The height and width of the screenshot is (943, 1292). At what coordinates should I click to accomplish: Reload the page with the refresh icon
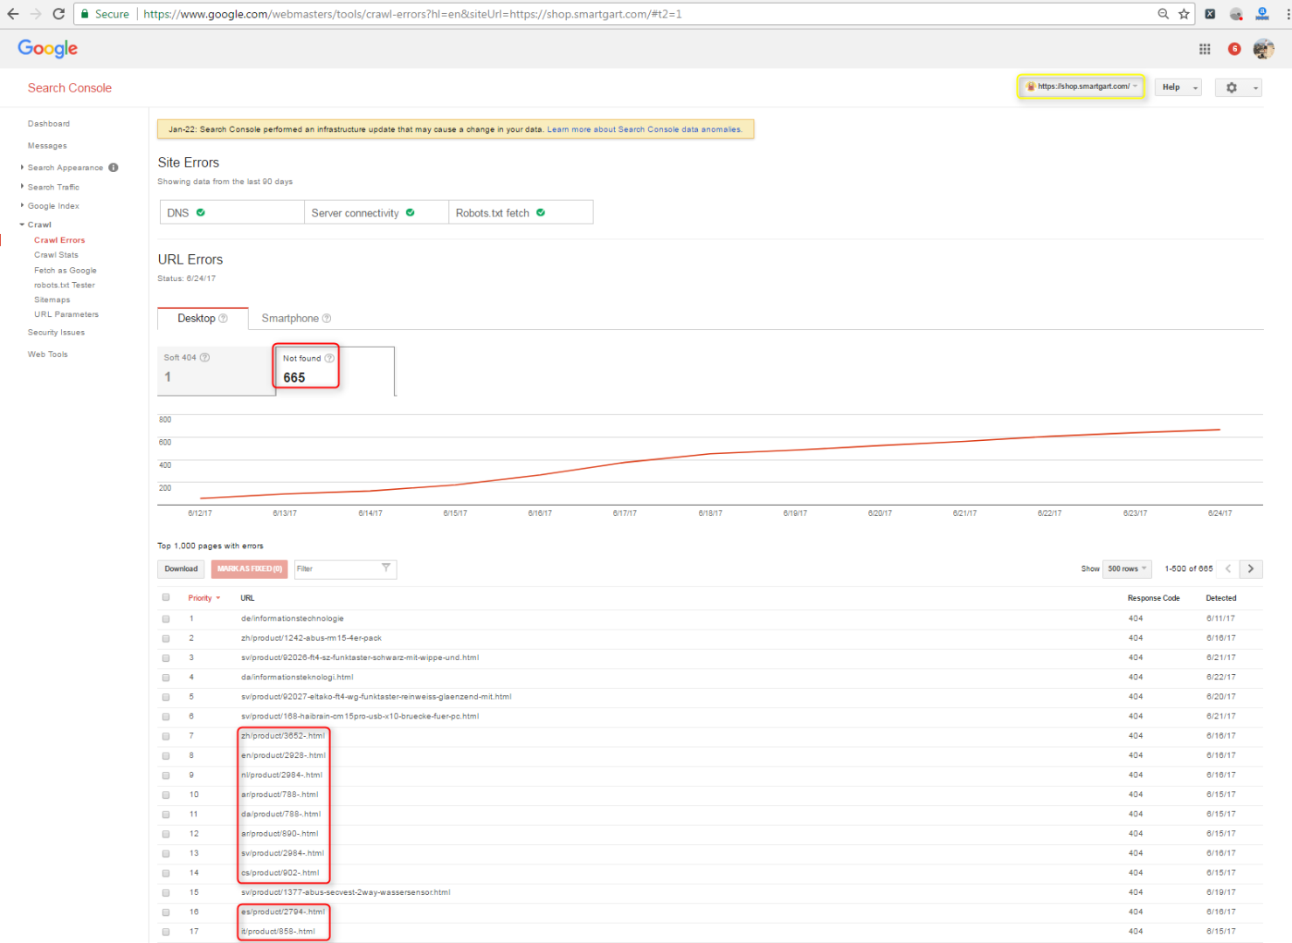59,14
